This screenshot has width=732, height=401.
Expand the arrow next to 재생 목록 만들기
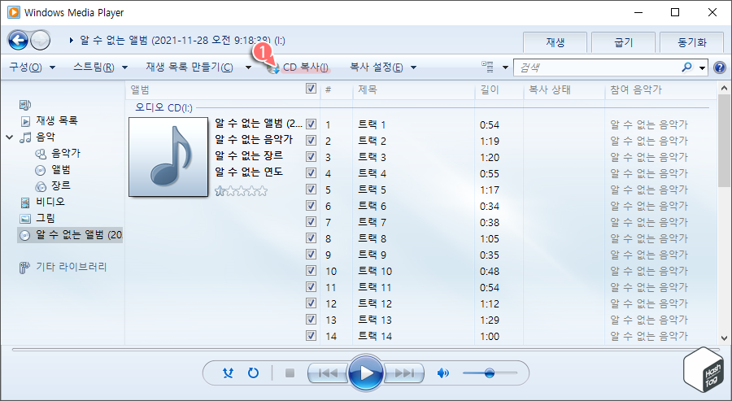pos(248,68)
